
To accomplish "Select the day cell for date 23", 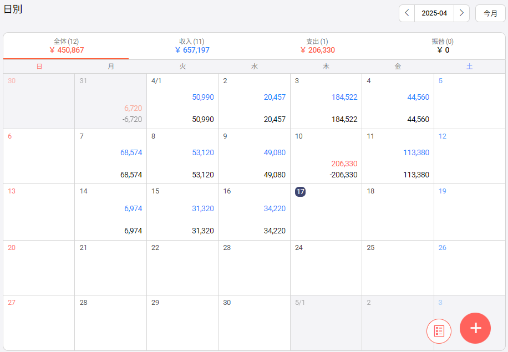I will pyautogui.click(x=255, y=268).
